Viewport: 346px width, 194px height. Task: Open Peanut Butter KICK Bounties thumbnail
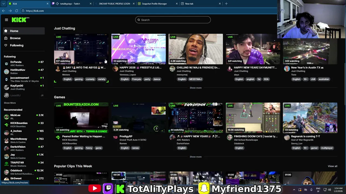[81, 118]
